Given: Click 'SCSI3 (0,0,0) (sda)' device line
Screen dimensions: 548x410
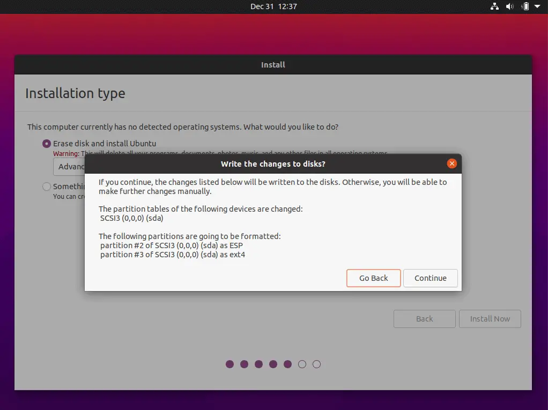Looking at the screenshot, I should pyautogui.click(x=132, y=218).
